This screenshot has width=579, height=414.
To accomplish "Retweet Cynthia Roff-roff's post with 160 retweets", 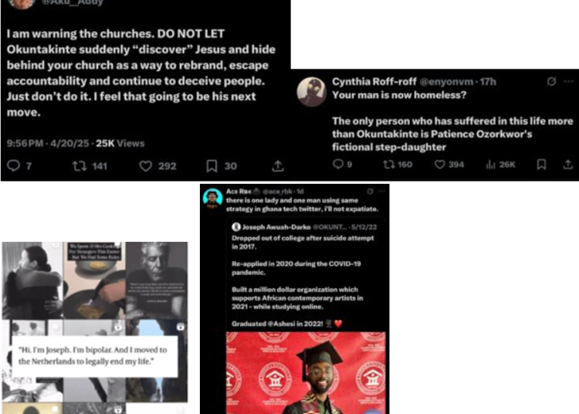I will point(389,165).
